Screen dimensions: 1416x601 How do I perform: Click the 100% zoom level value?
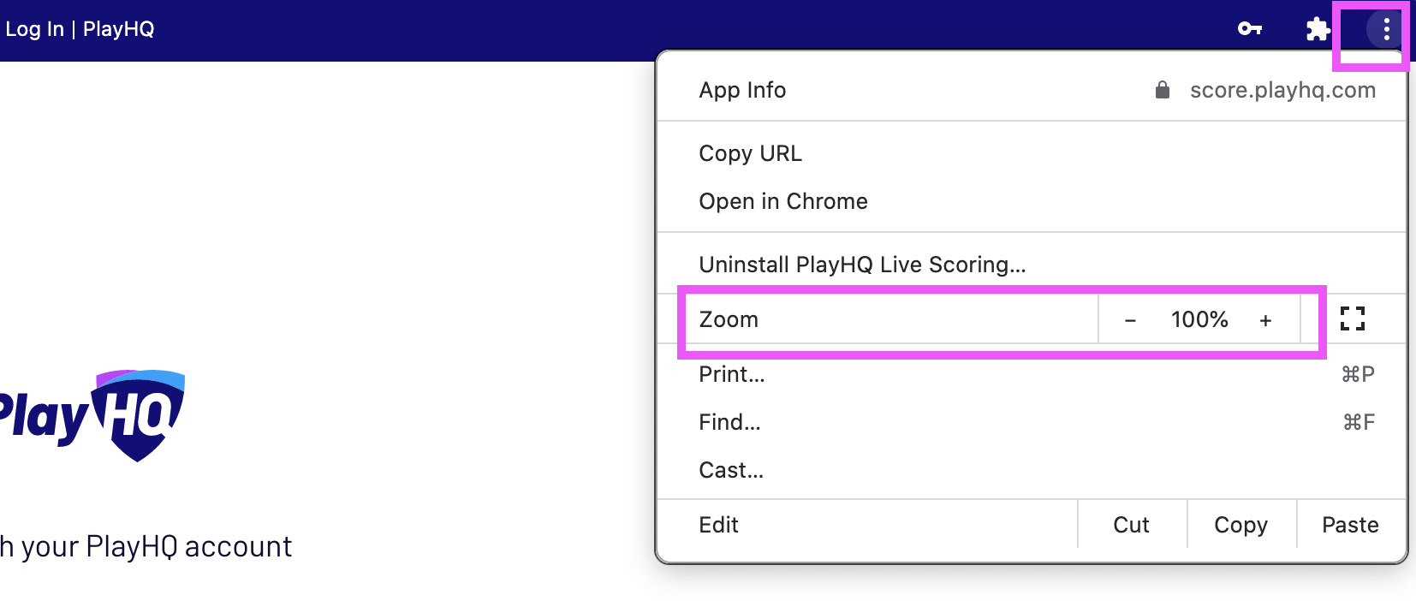[x=1199, y=320]
